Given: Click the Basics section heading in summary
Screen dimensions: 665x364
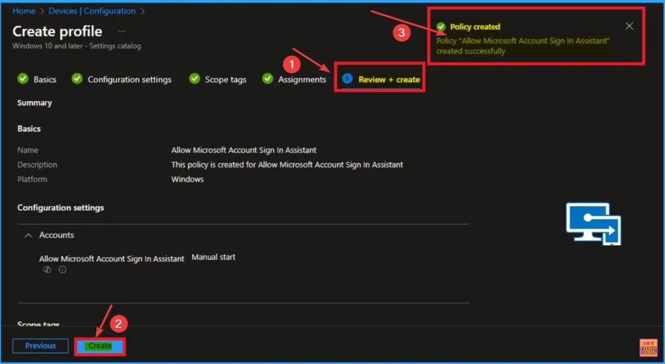Looking at the screenshot, I should [29, 129].
